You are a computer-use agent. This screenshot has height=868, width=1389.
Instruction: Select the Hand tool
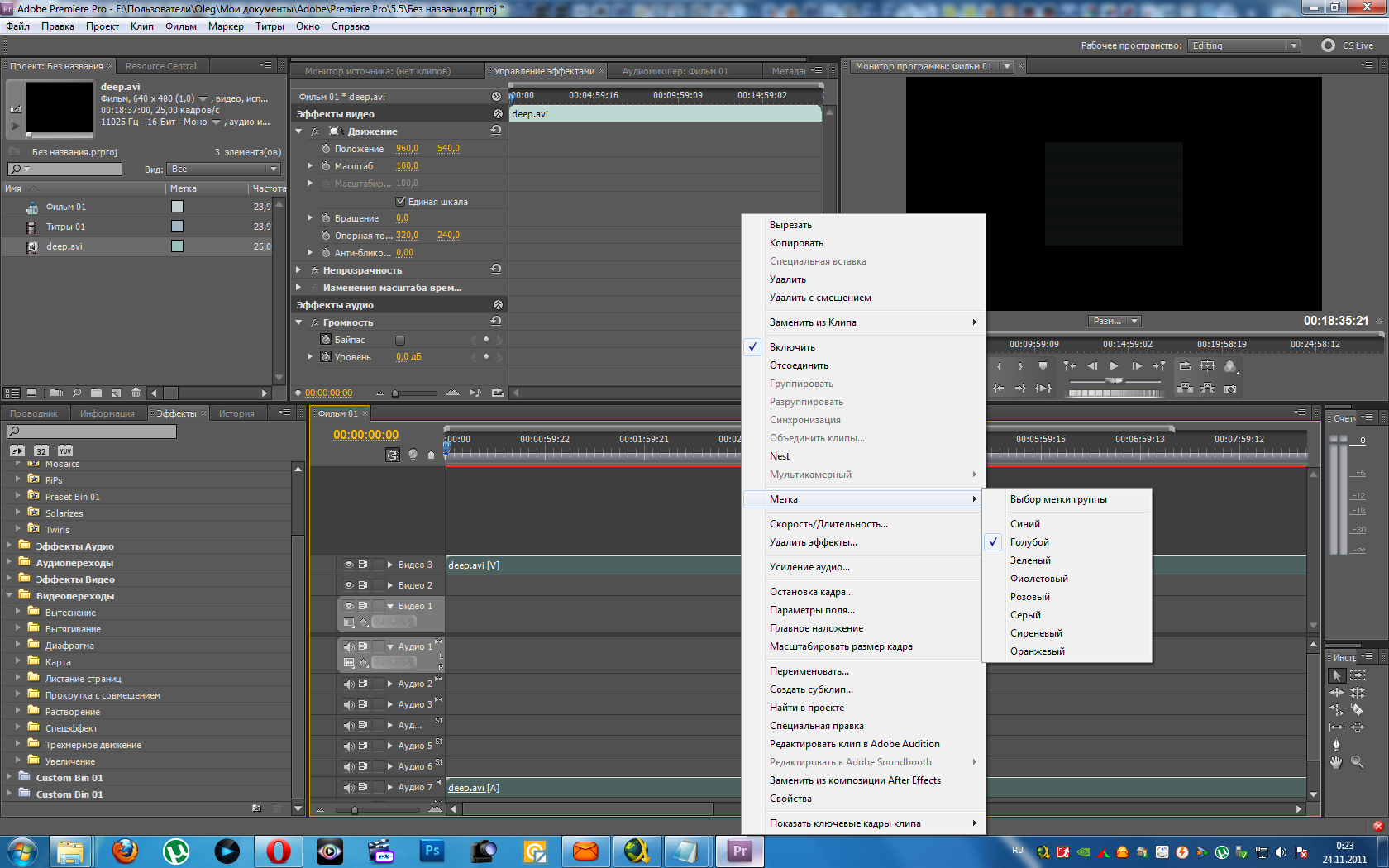pos(1337,762)
